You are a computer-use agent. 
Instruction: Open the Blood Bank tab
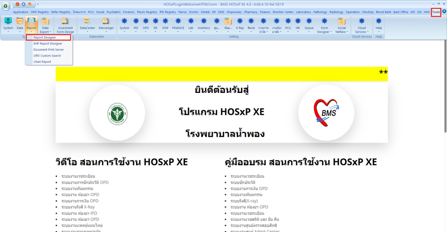383,12
